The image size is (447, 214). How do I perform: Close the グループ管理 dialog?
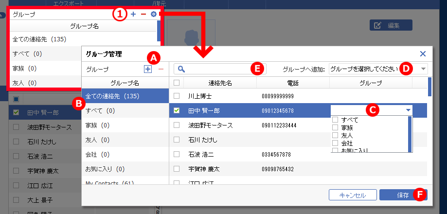click(x=423, y=53)
